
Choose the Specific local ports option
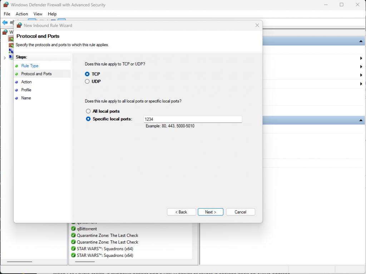point(88,119)
